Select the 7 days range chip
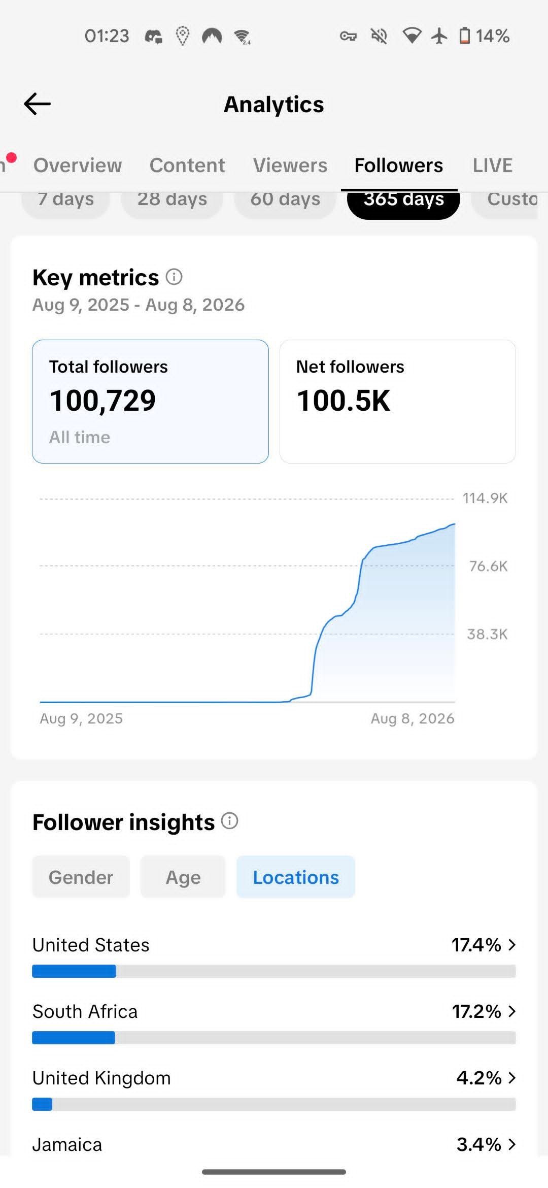Image resolution: width=548 pixels, height=1188 pixels. click(65, 201)
